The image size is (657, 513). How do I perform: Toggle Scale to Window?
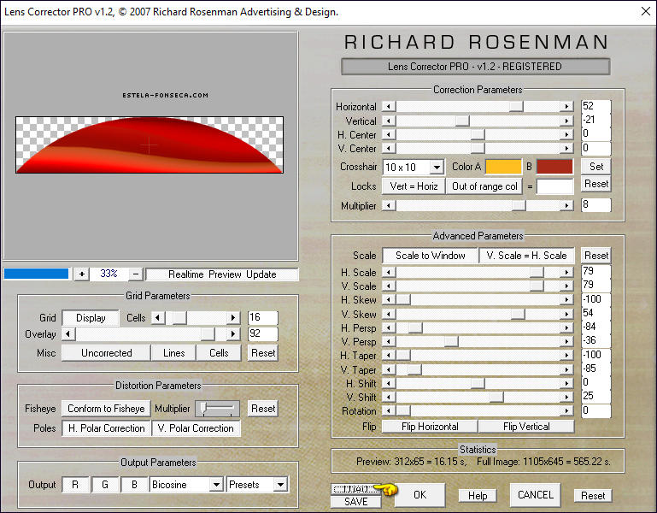(x=431, y=256)
